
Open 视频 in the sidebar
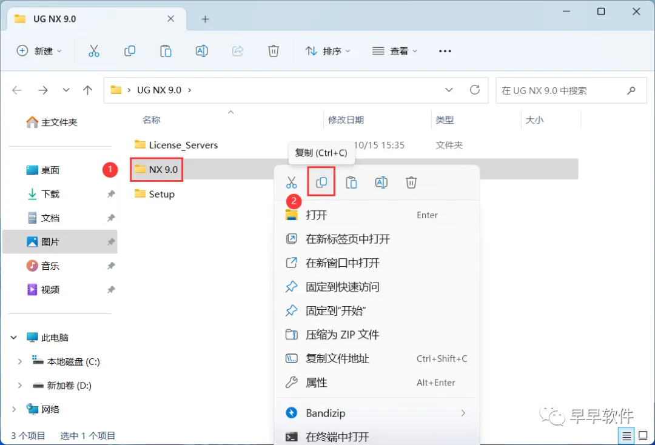point(43,289)
